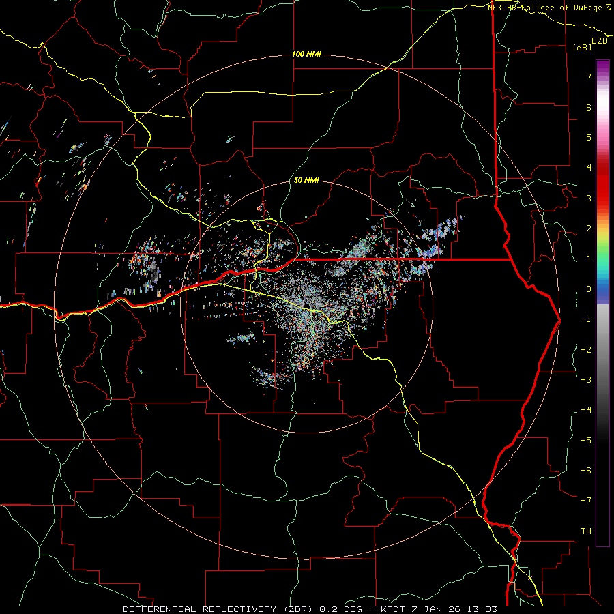This screenshot has width=614, height=614.
Task: Click the 7 dB value on color scale
Action: [x=589, y=76]
